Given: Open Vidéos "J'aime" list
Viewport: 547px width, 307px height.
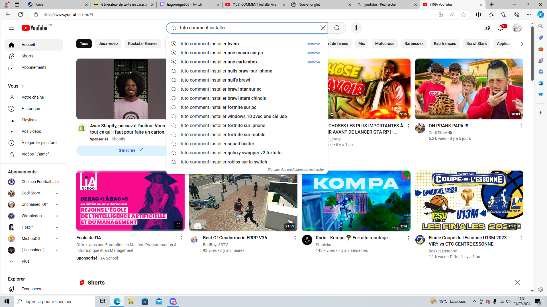Looking at the screenshot, I should click(x=34, y=154).
